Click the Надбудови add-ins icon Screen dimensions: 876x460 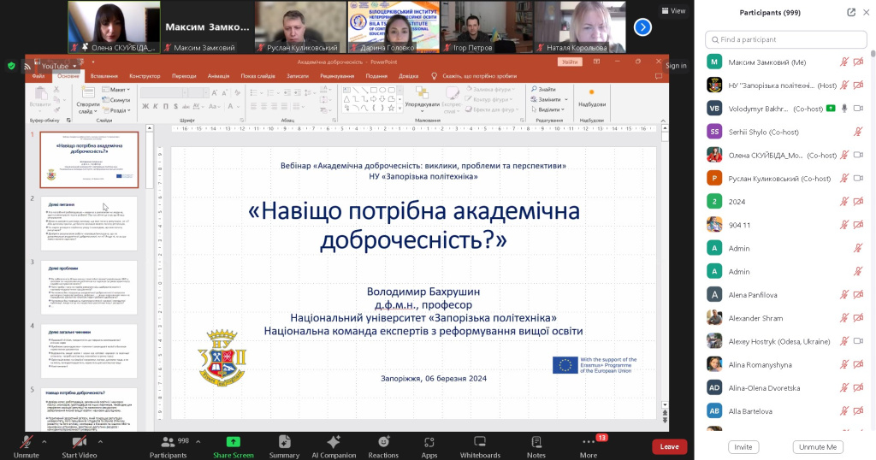tap(592, 97)
